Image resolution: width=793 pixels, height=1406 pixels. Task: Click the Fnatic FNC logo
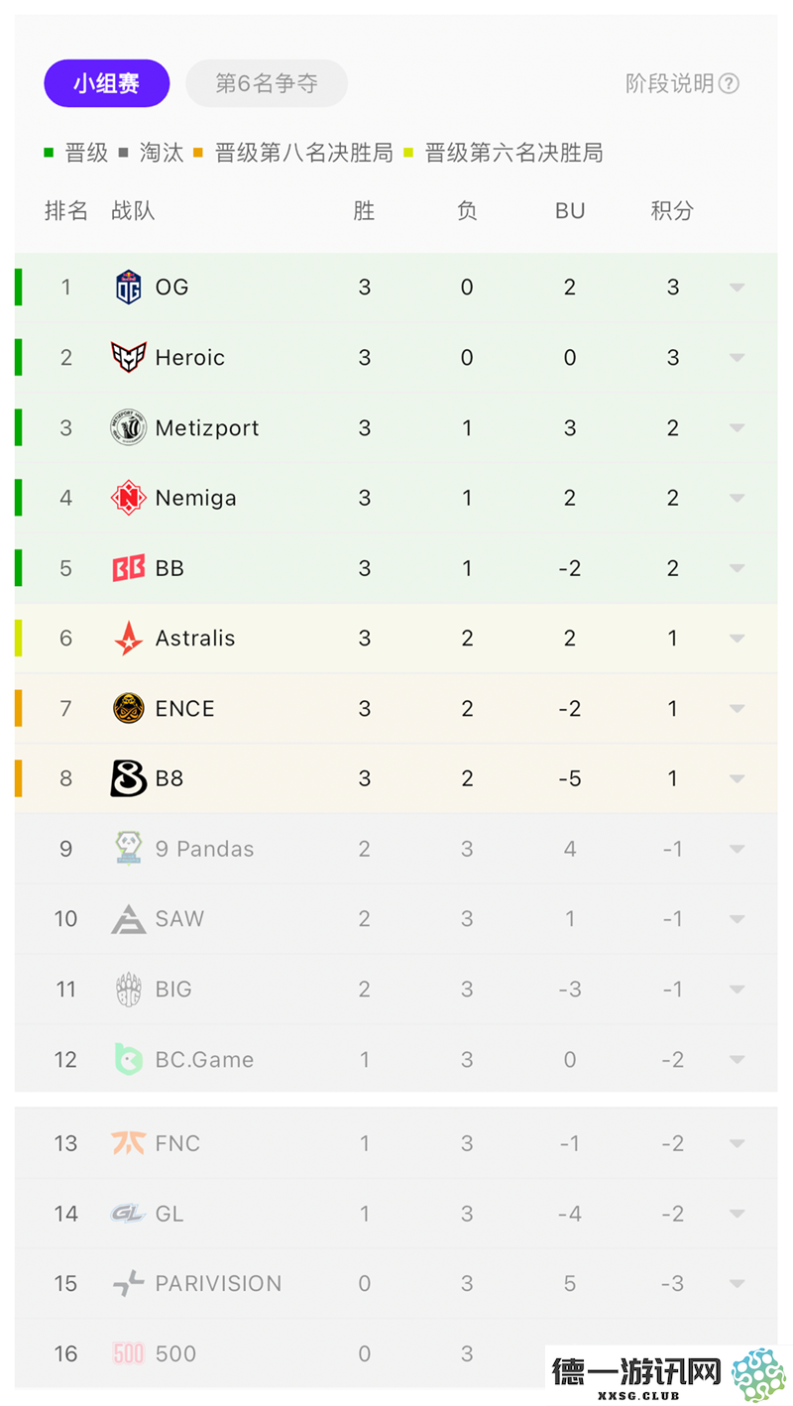click(129, 1143)
